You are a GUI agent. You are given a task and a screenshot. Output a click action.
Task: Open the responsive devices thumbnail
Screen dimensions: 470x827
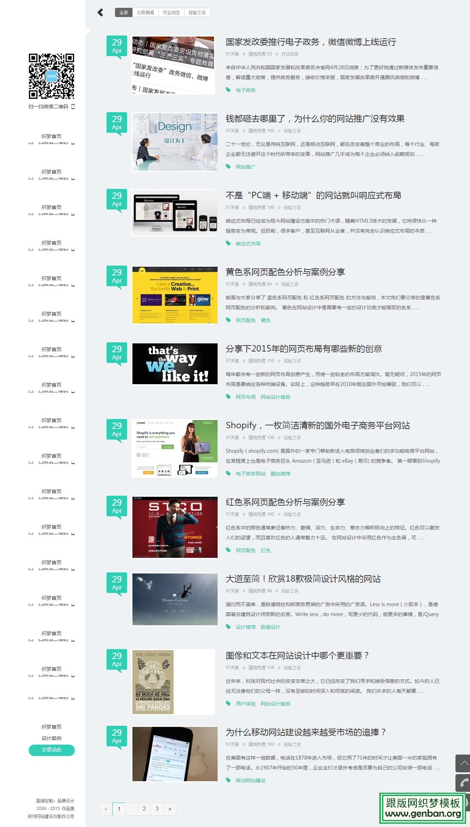pos(175,213)
